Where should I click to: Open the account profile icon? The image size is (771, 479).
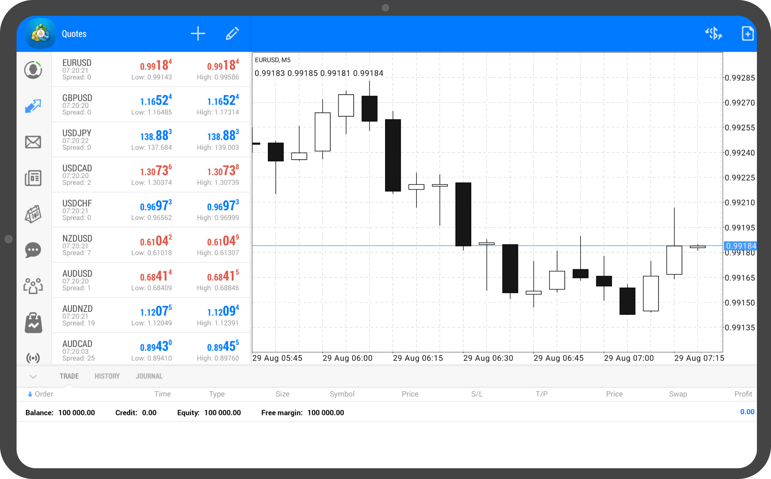[x=33, y=70]
